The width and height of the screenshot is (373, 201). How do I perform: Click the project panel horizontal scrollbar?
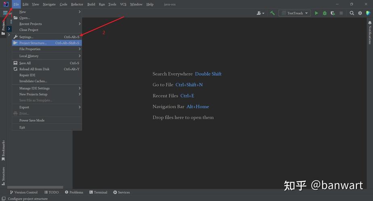[35, 187]
